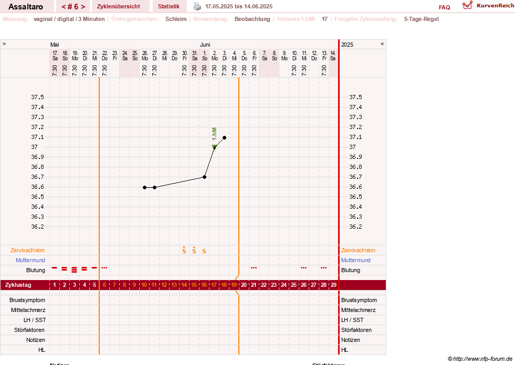Screen dimensions: 515x365
Task: Select cycle day 19 in Zyklustag row
Action: (x=234, y=285)
